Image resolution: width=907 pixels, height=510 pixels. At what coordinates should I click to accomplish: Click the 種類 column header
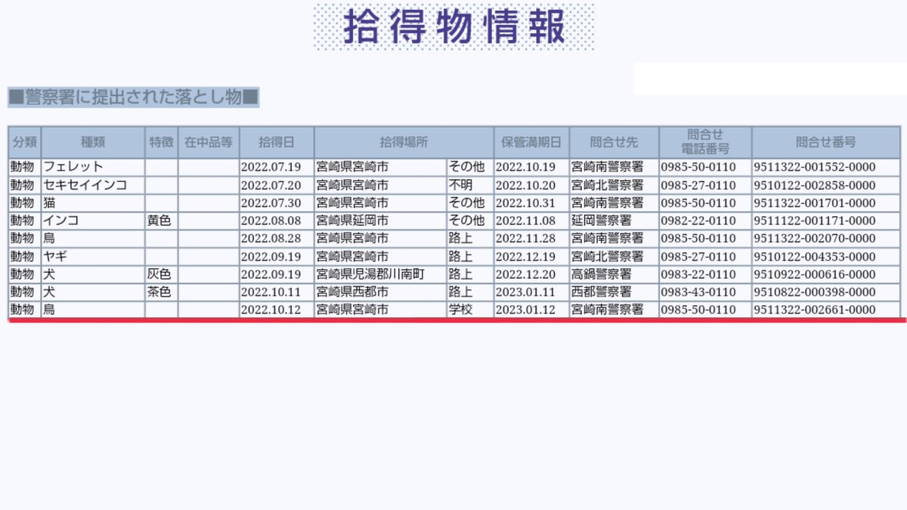tap(93, 142)
